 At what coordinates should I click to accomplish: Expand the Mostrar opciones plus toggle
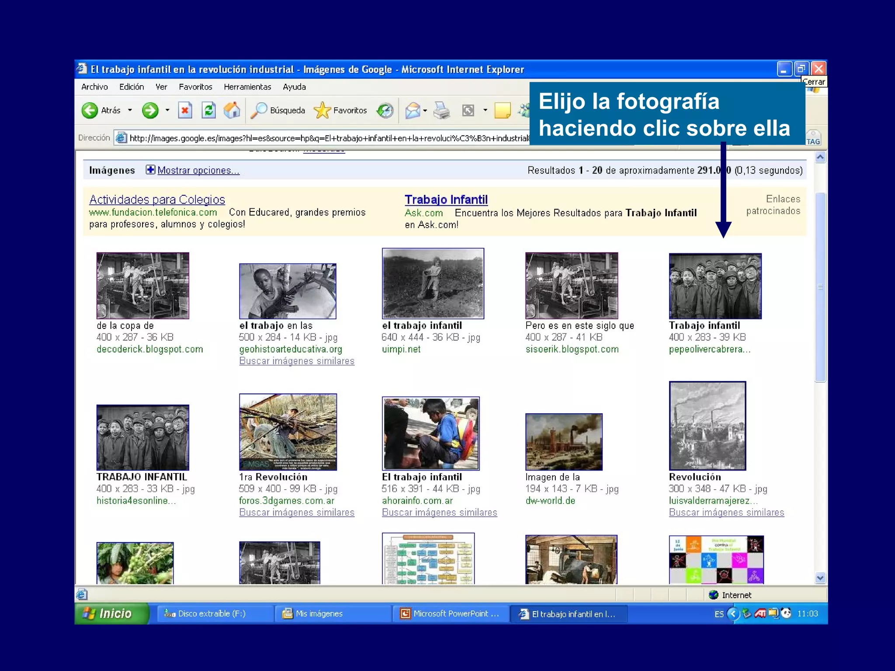click(x=150, y=170)
